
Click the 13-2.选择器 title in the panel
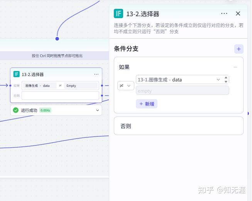point(142,14)
